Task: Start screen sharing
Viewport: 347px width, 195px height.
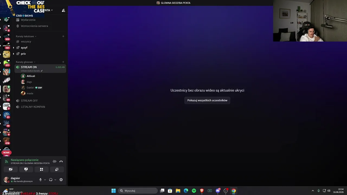Action: (x=26, y=169)
